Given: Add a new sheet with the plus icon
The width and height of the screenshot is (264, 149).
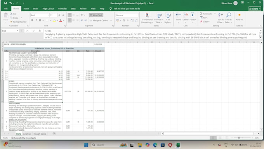Looking at the screenshot, I should (54, 134).
